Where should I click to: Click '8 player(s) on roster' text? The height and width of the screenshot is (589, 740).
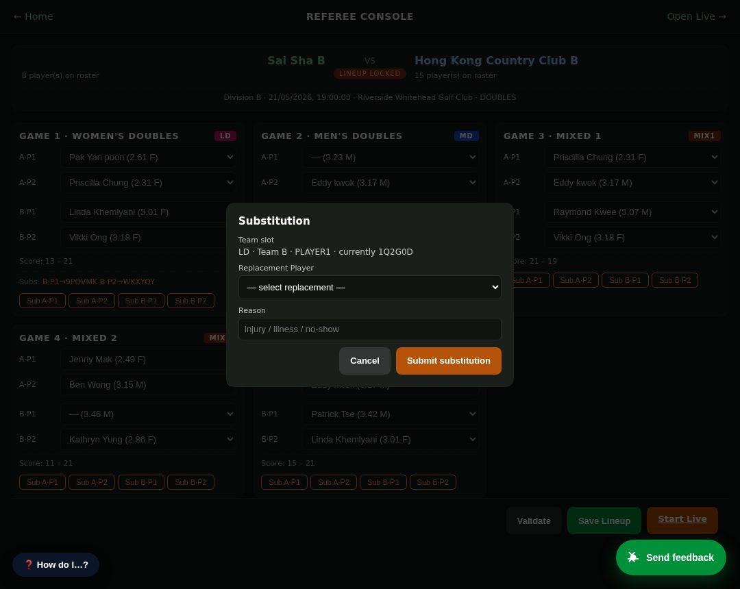tap(60, 75)
